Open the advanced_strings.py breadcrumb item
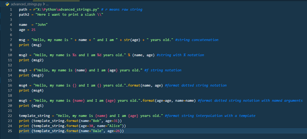Image resolution: width=307 pixels, height=139 pixels. [26, 4]
